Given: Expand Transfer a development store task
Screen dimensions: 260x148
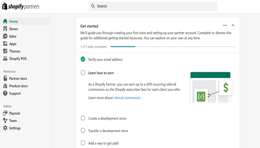Looking at the screenshot, I should click(108, 131).
